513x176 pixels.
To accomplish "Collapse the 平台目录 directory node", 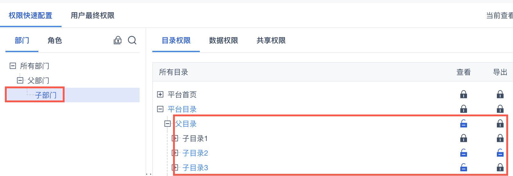I will [x=160, y=109].
